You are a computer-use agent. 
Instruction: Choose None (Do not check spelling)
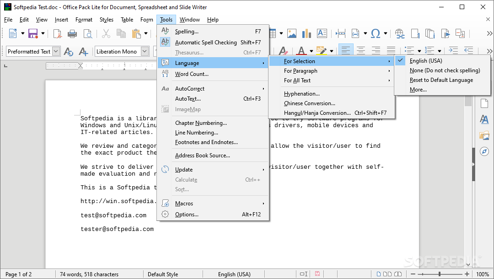pyautogui.click(x=442, y=70)
